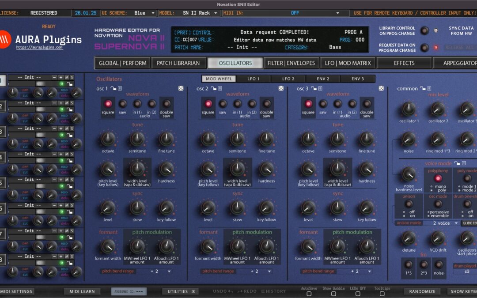Screen dimensions: 477x298
Task: Click the RANDOMIZE button
Action: click(x=422, y=291)
